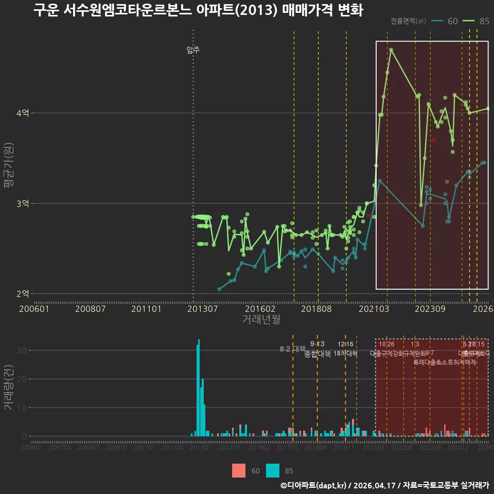Click the '200807' label on price chart axis

tap(90, 309)
